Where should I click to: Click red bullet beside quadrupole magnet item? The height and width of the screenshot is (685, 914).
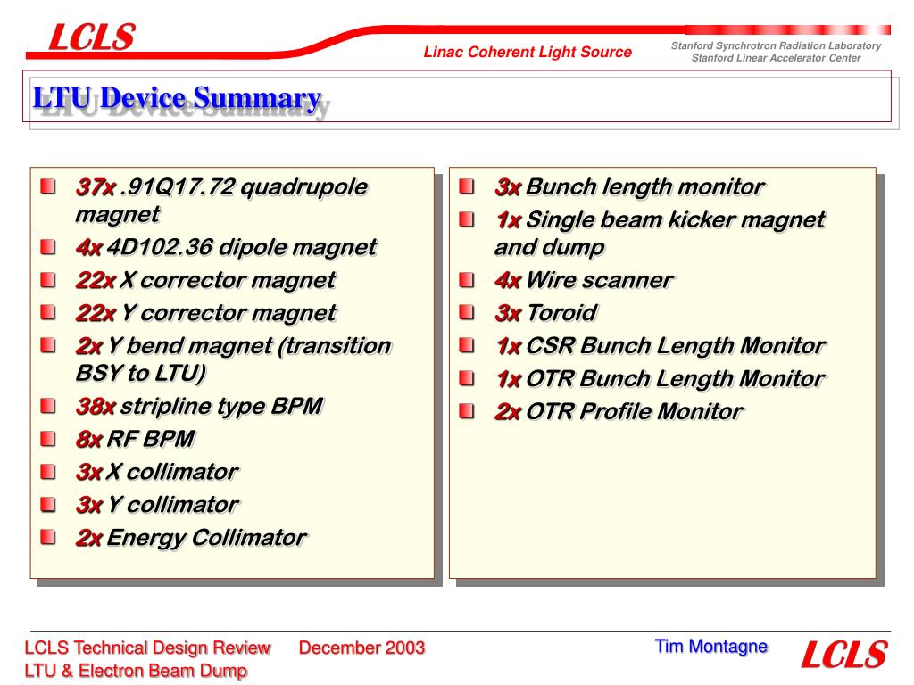click(48, 187)
